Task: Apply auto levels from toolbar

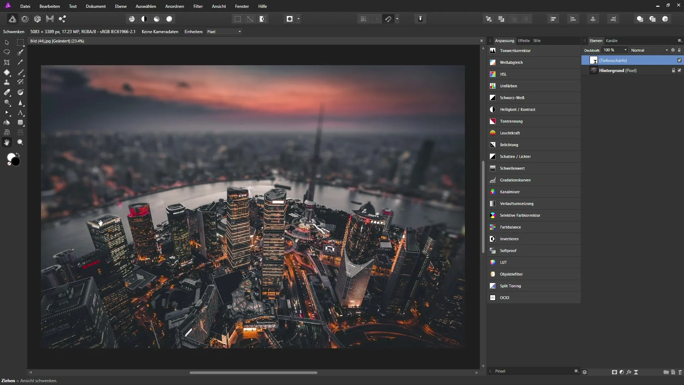Action: pyautogui.click(x=132, y=19)
